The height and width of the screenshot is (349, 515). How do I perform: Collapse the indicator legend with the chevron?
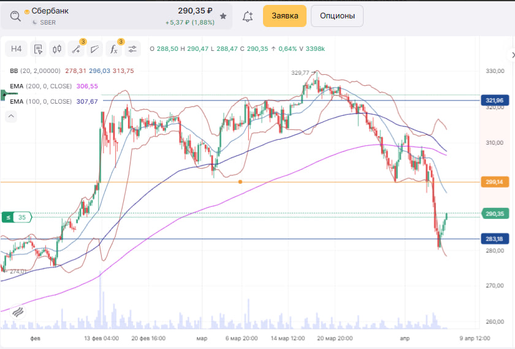[x=11, y=115]
